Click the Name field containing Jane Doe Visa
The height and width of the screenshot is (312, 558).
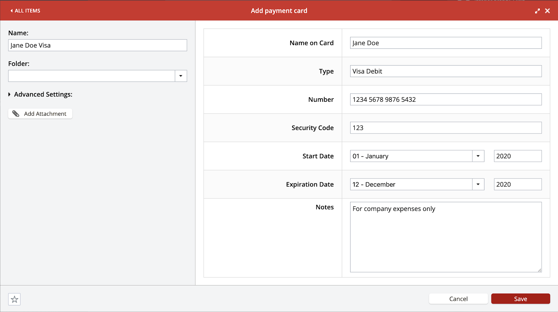point(98,45)
